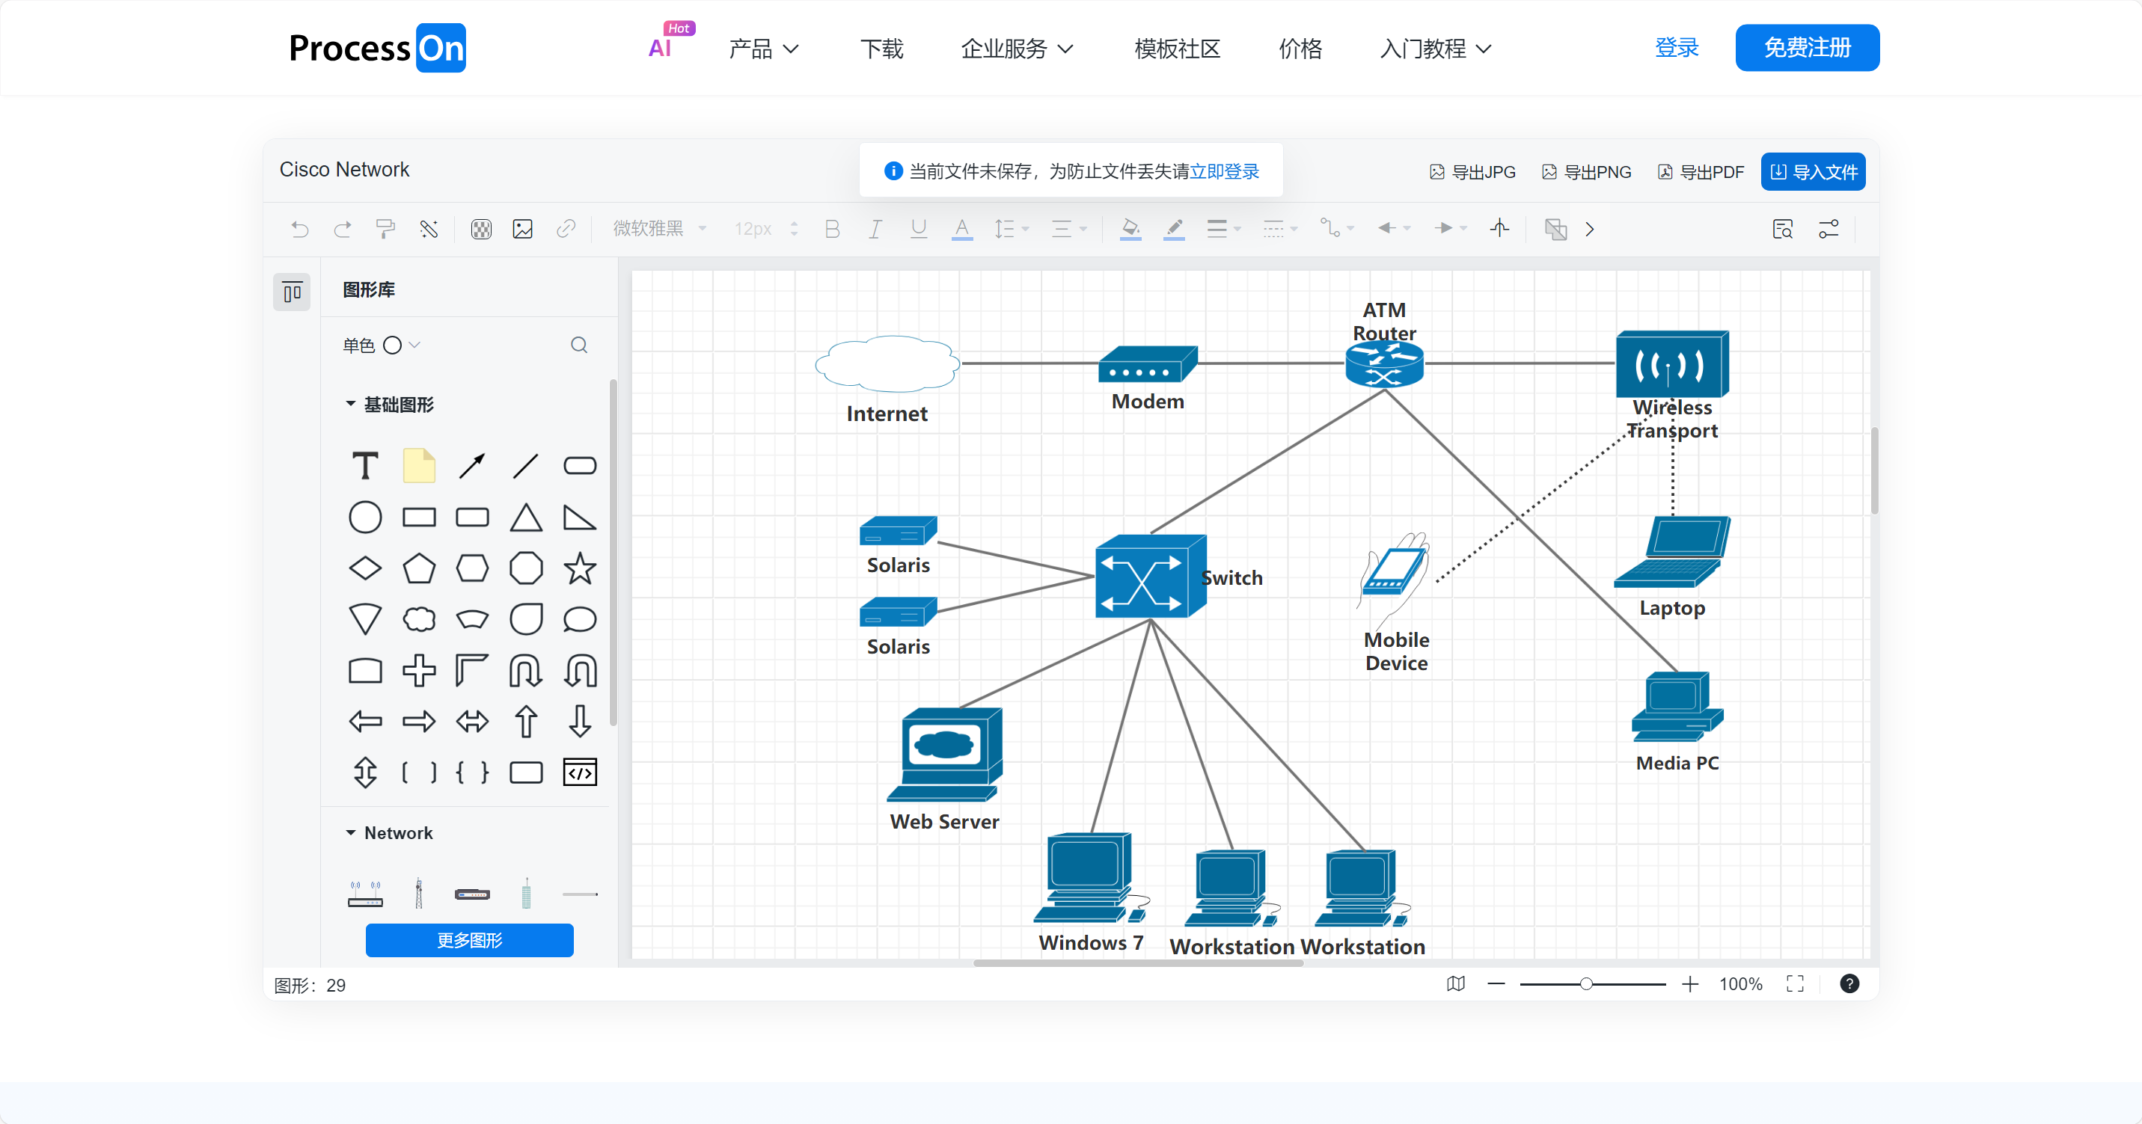Expand more toolbar options chevron
The image size is (2142, 1124).
pyautogui.click(x=1589, y=229)
